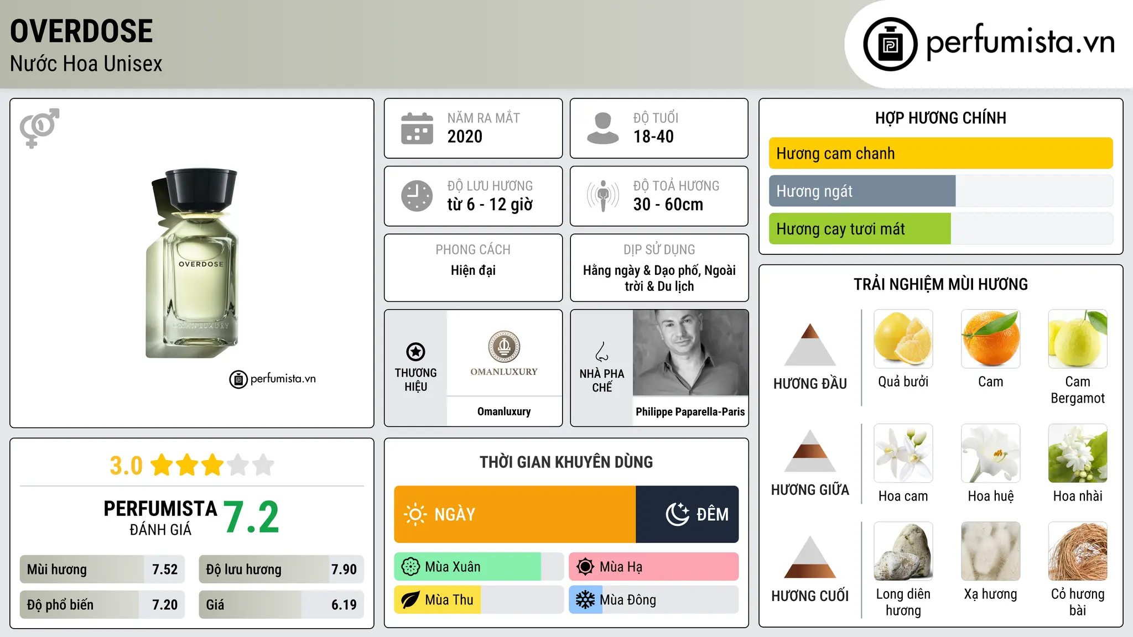The width and height of the screenshot is (1133, 637).
Task: Click the Nước Hoa Unisex subtitle
Action: tap(86, 64)
